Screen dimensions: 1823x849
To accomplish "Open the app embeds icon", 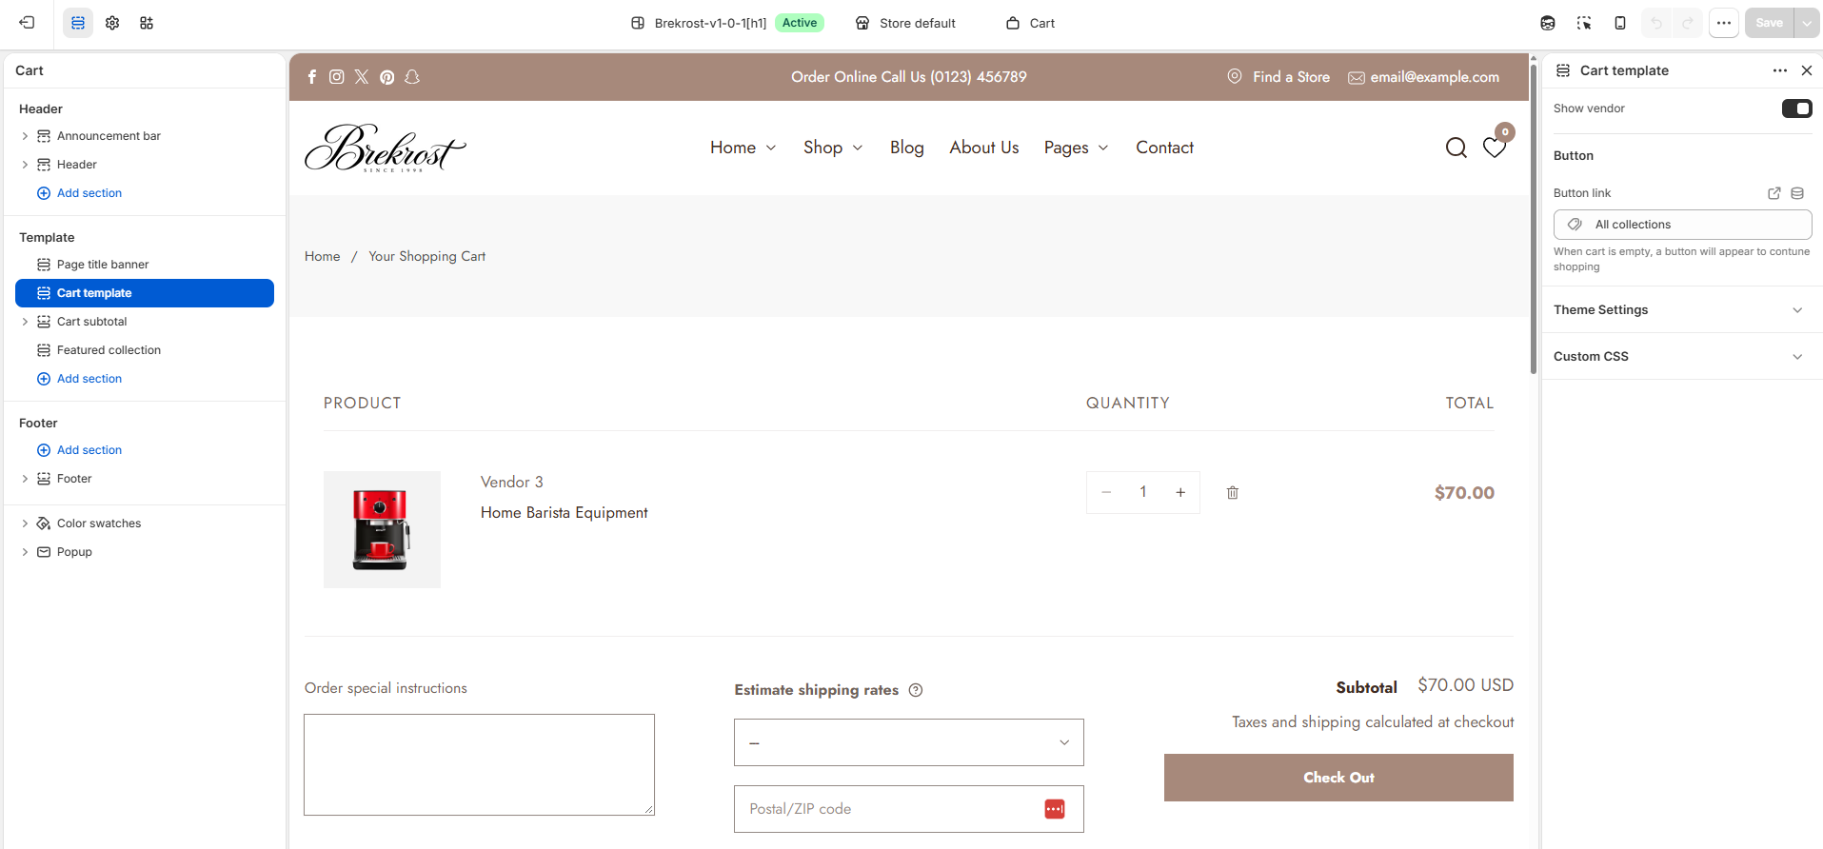I will click(x=147, y=23).
